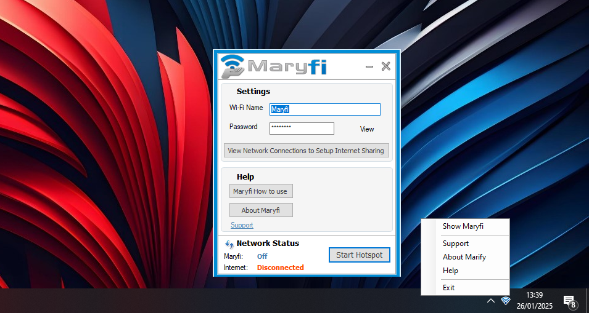Open the notification center icon

click(x=569, y=301)
